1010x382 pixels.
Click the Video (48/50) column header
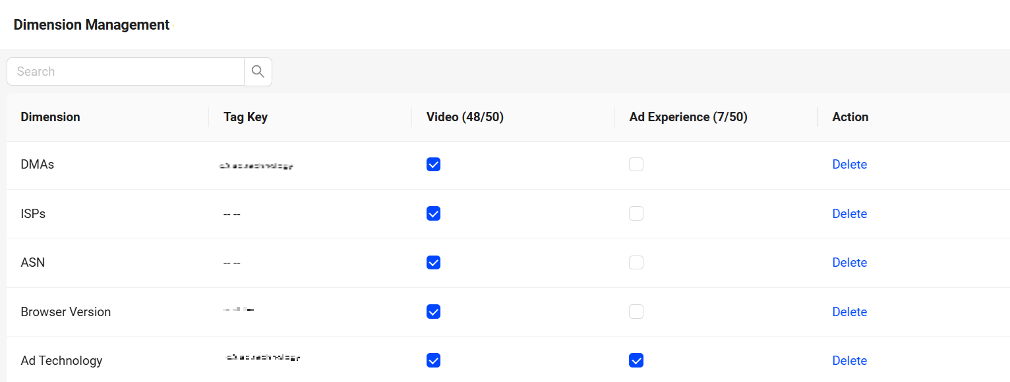(x=465, y=117)
